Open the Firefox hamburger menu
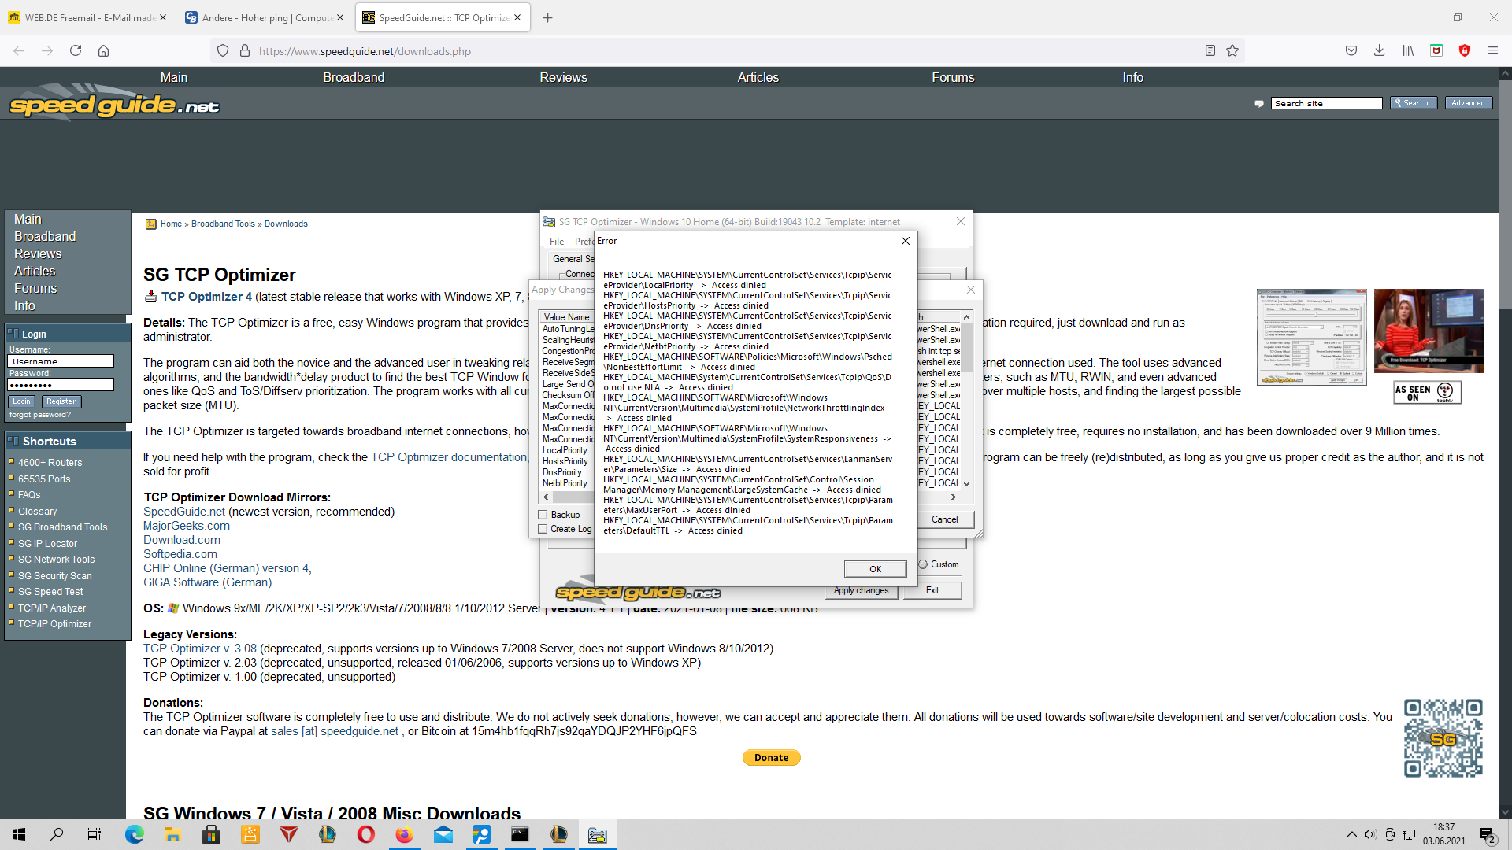The height and width of the screenshot is (850, 1512). tap(1492, 51)
